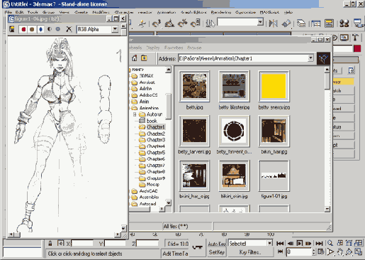Click the clear image X icon
Viewport: 365px width, 260px height.
pyautogui.click(x=69, y=29)
